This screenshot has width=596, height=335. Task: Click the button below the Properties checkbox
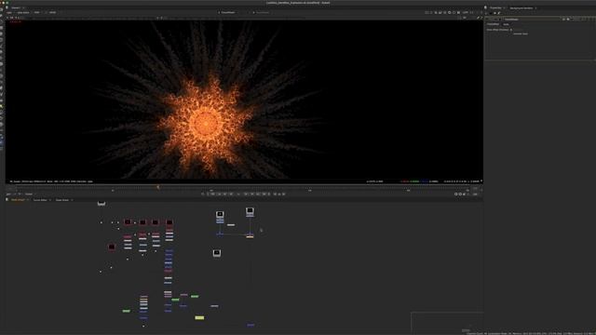point(521,33)
